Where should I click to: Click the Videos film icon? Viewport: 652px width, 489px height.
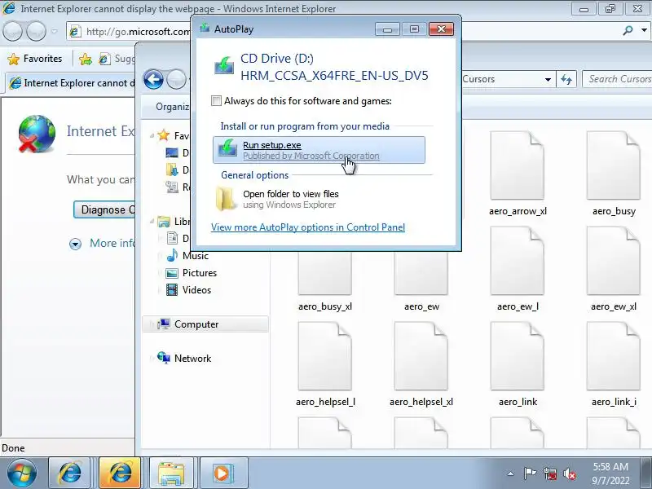point(172,290)
